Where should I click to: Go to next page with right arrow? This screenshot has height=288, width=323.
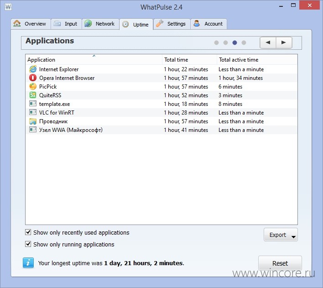284,42
